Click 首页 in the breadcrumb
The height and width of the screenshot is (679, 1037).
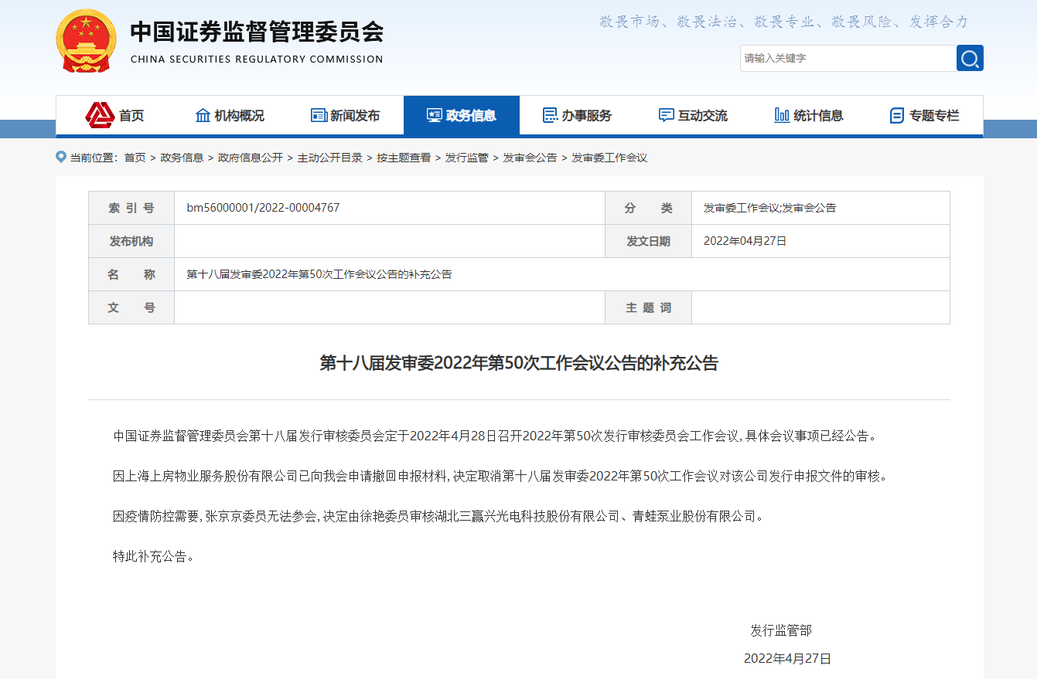pyautogui.click(x=135, y=158)
